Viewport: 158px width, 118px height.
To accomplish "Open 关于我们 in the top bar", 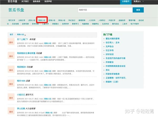I will 25,1.
